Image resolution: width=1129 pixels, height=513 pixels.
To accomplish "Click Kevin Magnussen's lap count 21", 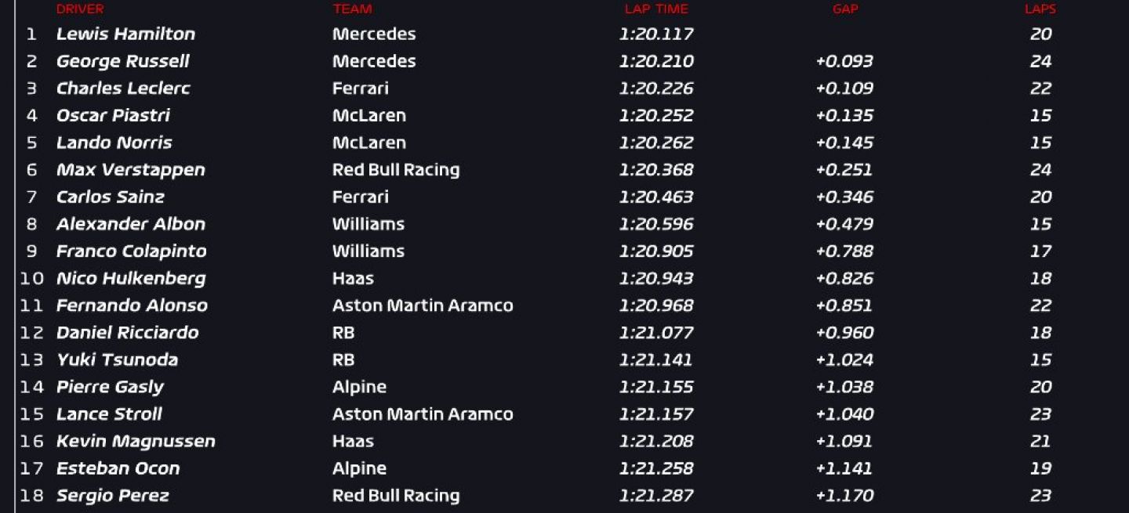I will (x=1040, y=442).
